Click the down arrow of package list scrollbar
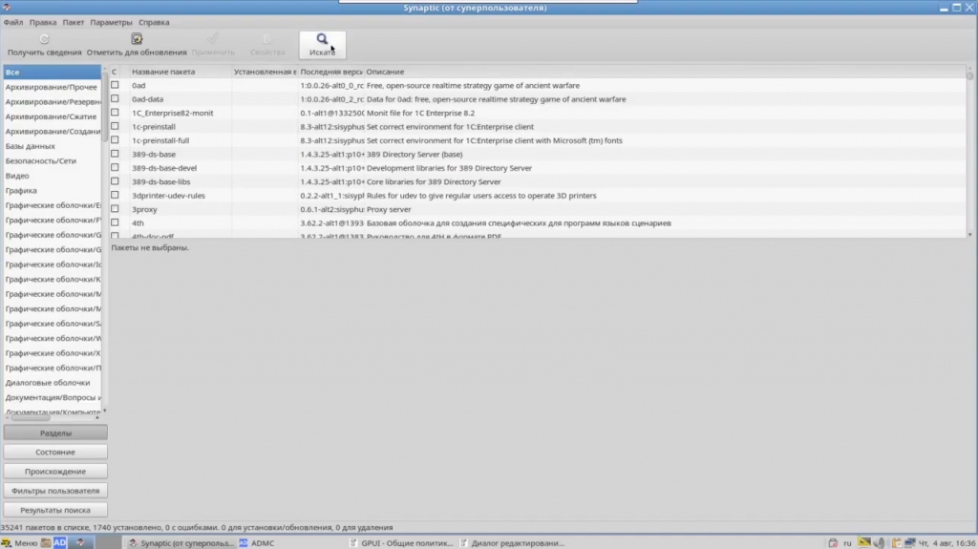Viewport: 978px width, 549px height. [969, 235]
